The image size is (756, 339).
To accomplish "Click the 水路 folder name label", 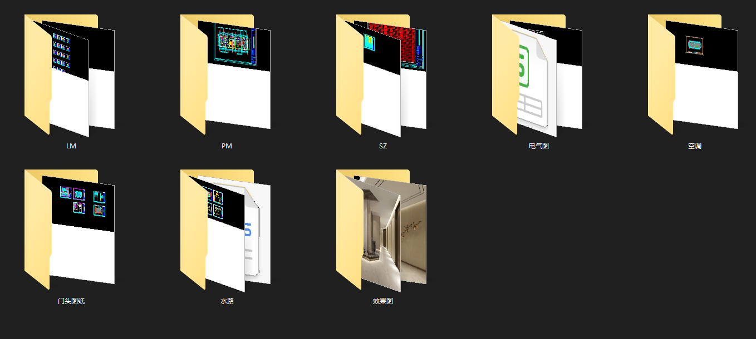I will click(x=227, y=301).
